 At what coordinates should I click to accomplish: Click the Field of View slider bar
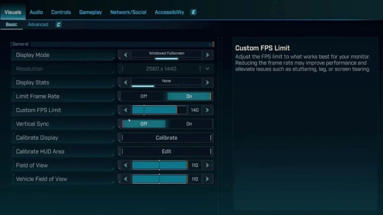[x=160, y=165]
